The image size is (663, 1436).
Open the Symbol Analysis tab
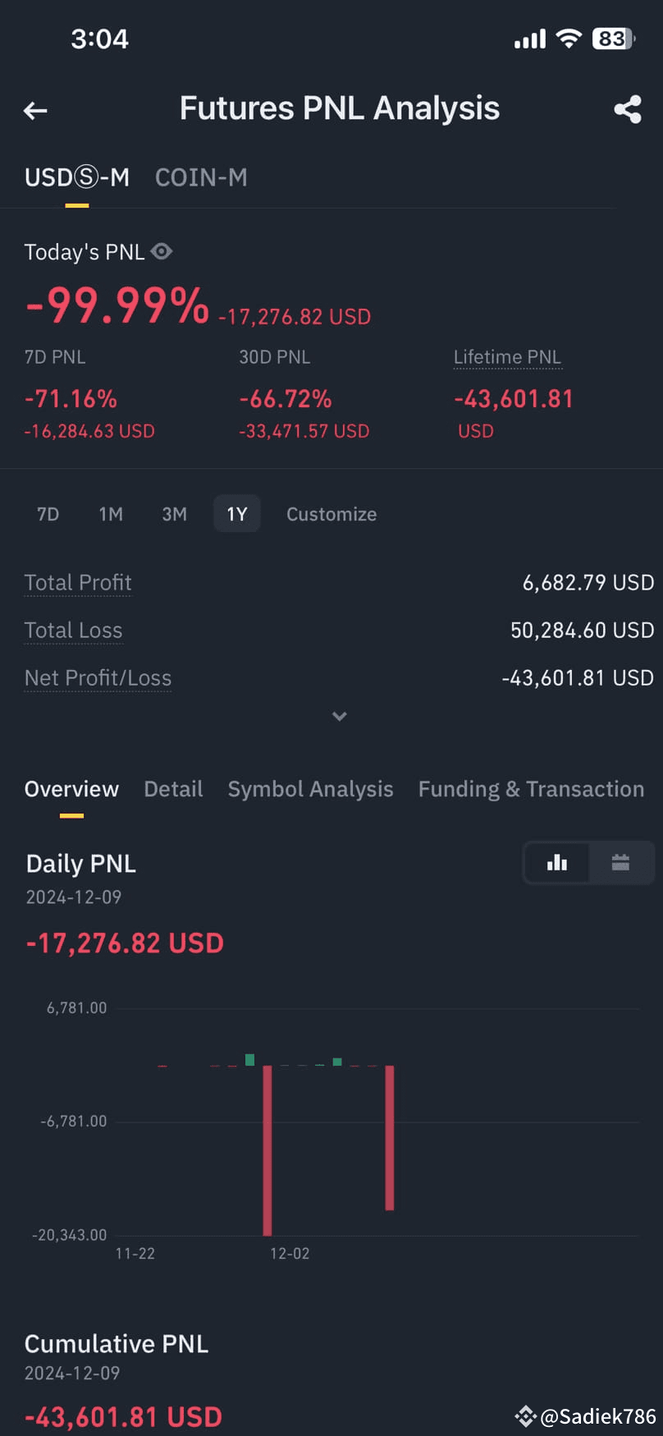click(x=310, y=789)
